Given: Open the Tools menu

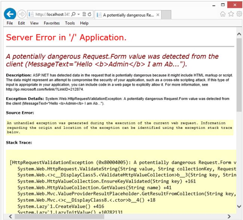Looking at the screenshot, I should [x=70, y=23].
